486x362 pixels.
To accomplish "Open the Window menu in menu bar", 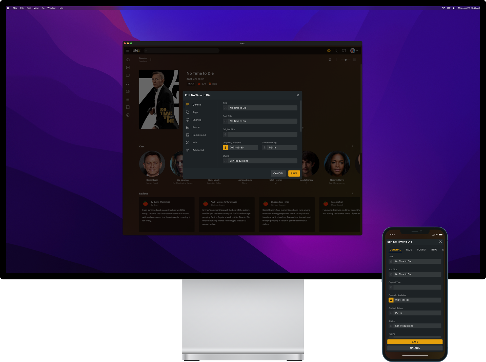I will click(51, 8).
